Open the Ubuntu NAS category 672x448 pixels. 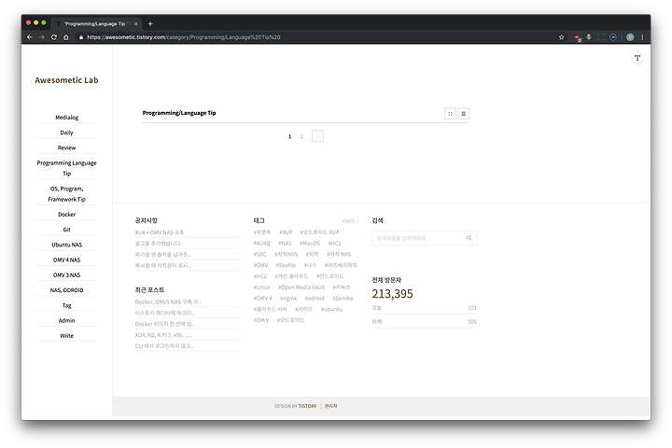click(67, 245)
